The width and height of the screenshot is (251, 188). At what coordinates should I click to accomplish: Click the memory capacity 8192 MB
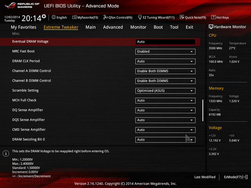pos(215,114)
